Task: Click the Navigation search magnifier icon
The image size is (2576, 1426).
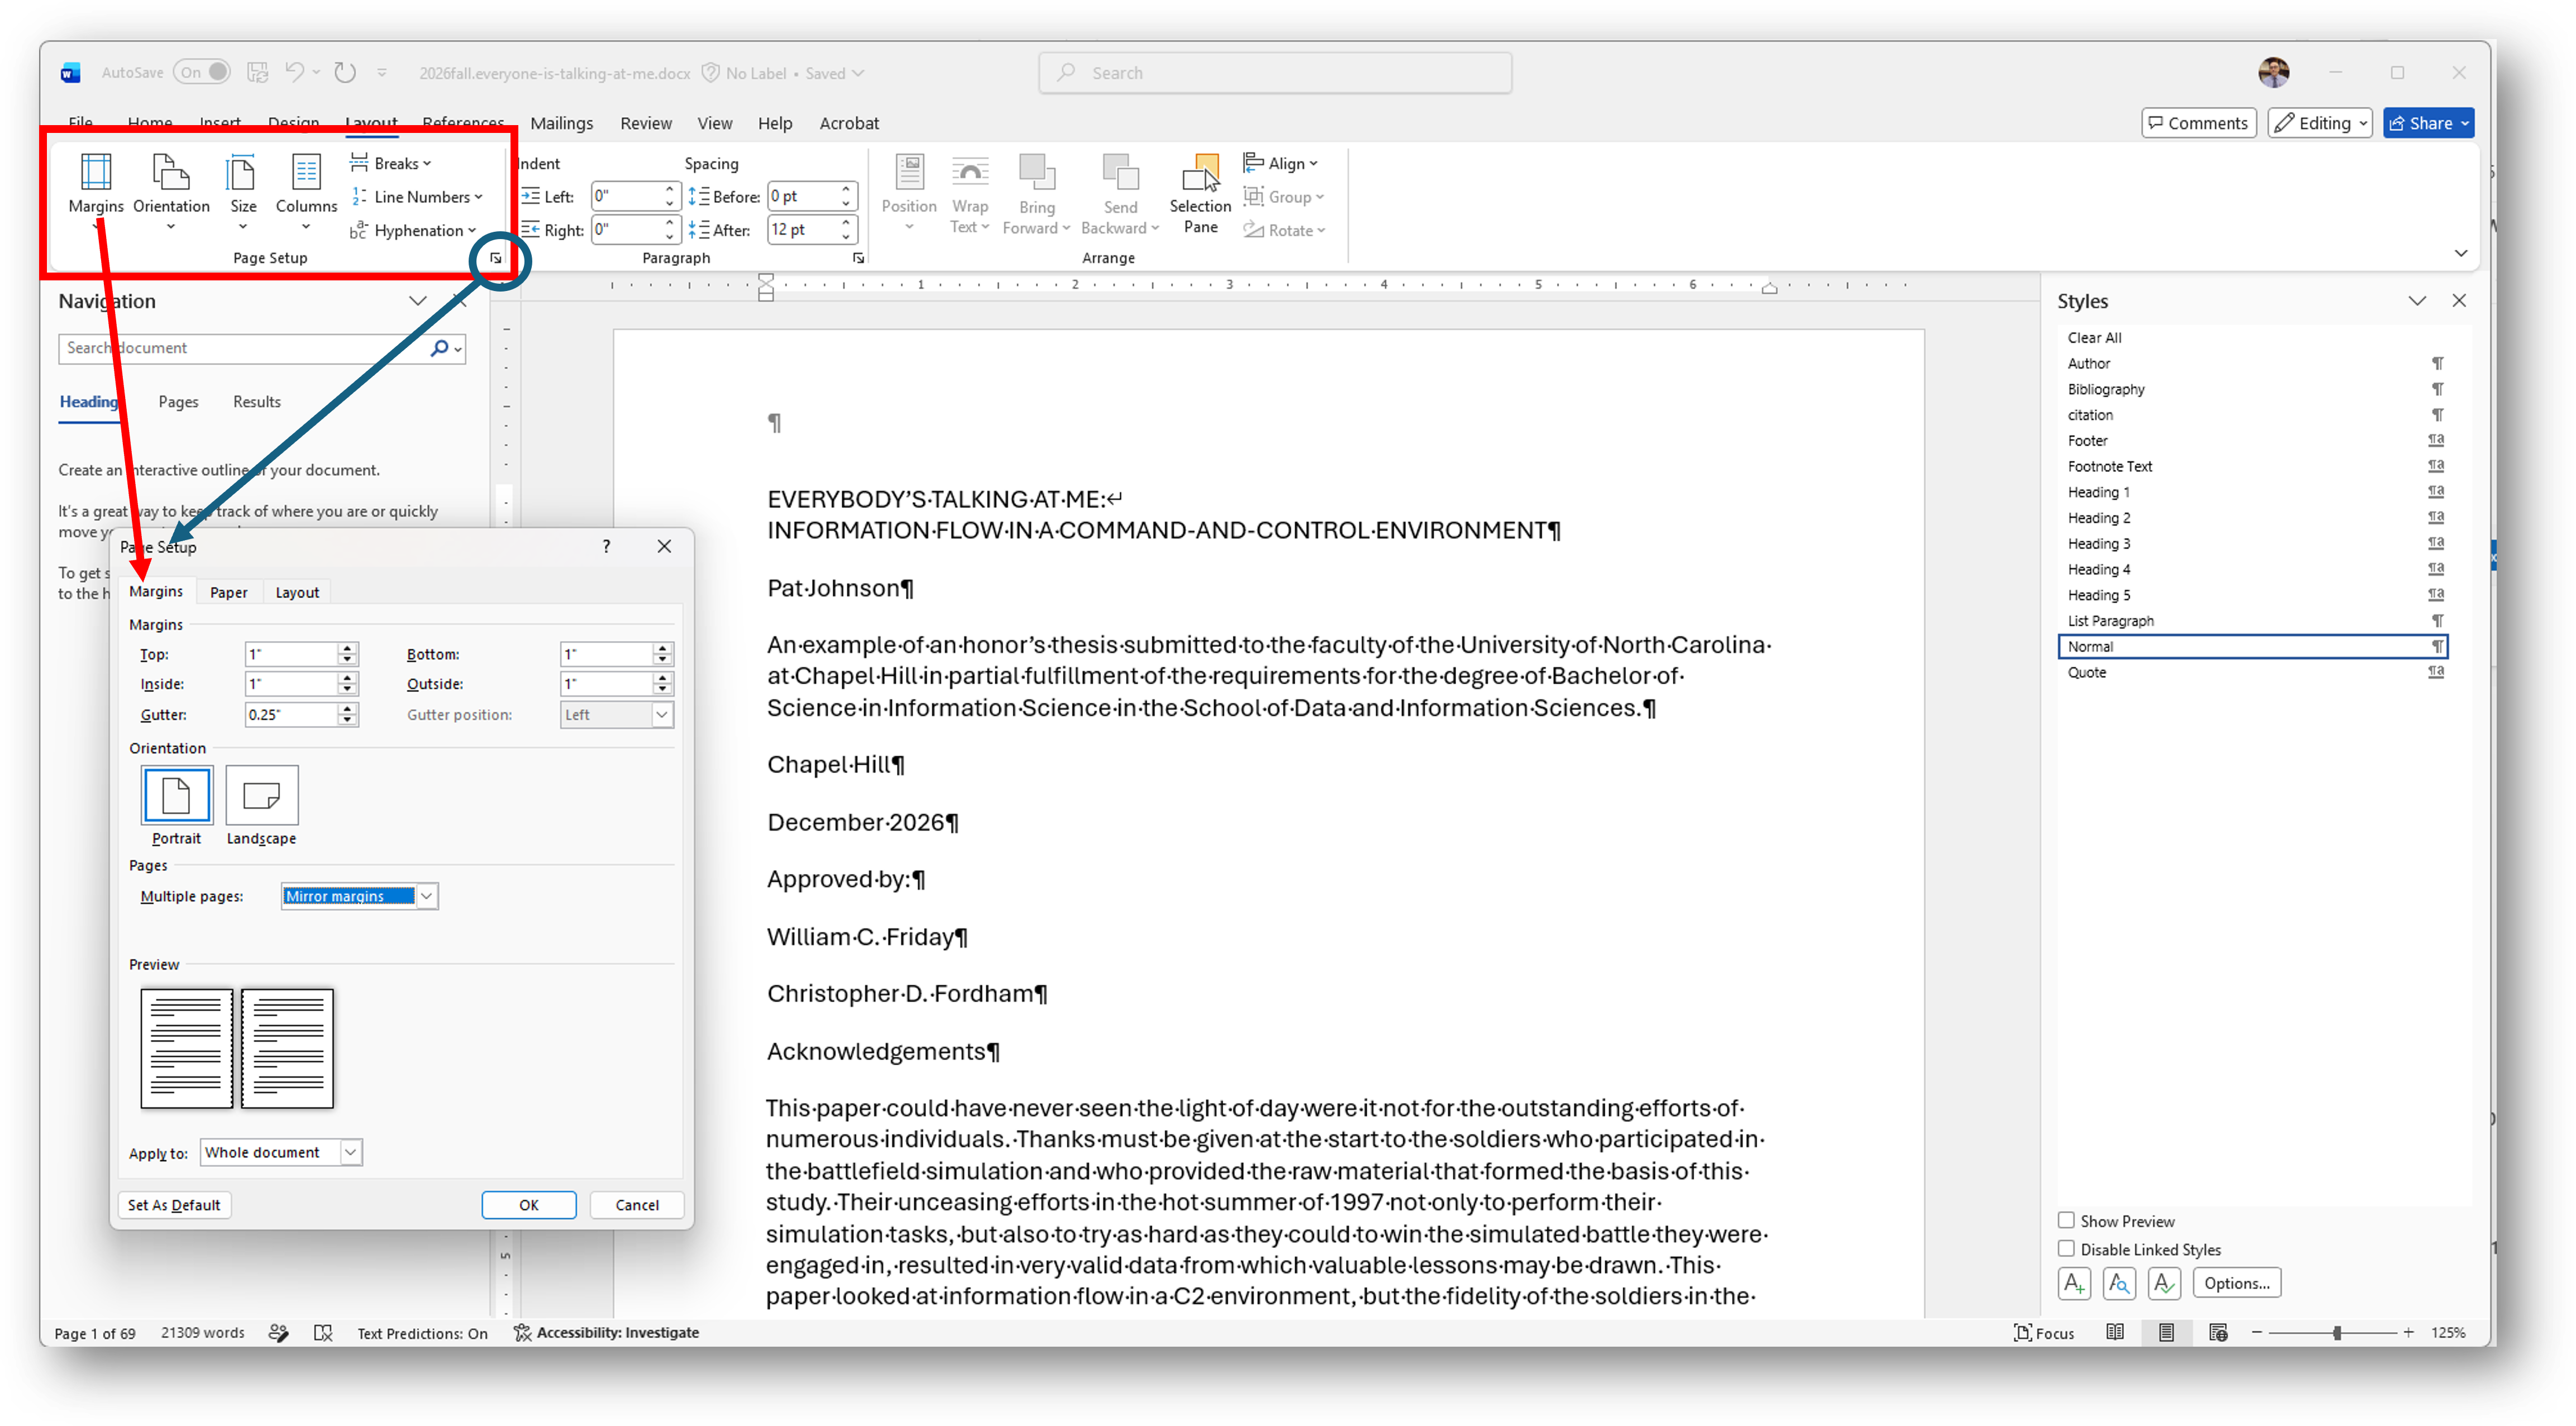Action: coord(439,348)
